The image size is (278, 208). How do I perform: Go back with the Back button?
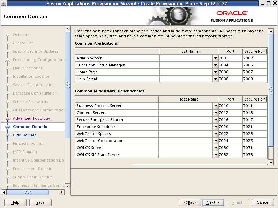click(190, 202)
